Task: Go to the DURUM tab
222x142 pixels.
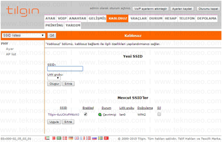Action: [156, 18]
